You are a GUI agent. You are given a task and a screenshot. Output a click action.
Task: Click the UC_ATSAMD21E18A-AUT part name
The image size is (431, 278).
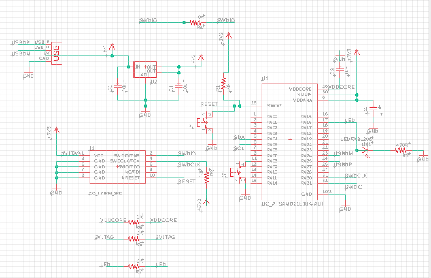293,204
